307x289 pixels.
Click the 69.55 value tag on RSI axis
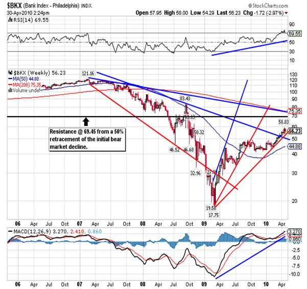pyautogui.click(x=294, y=34)
